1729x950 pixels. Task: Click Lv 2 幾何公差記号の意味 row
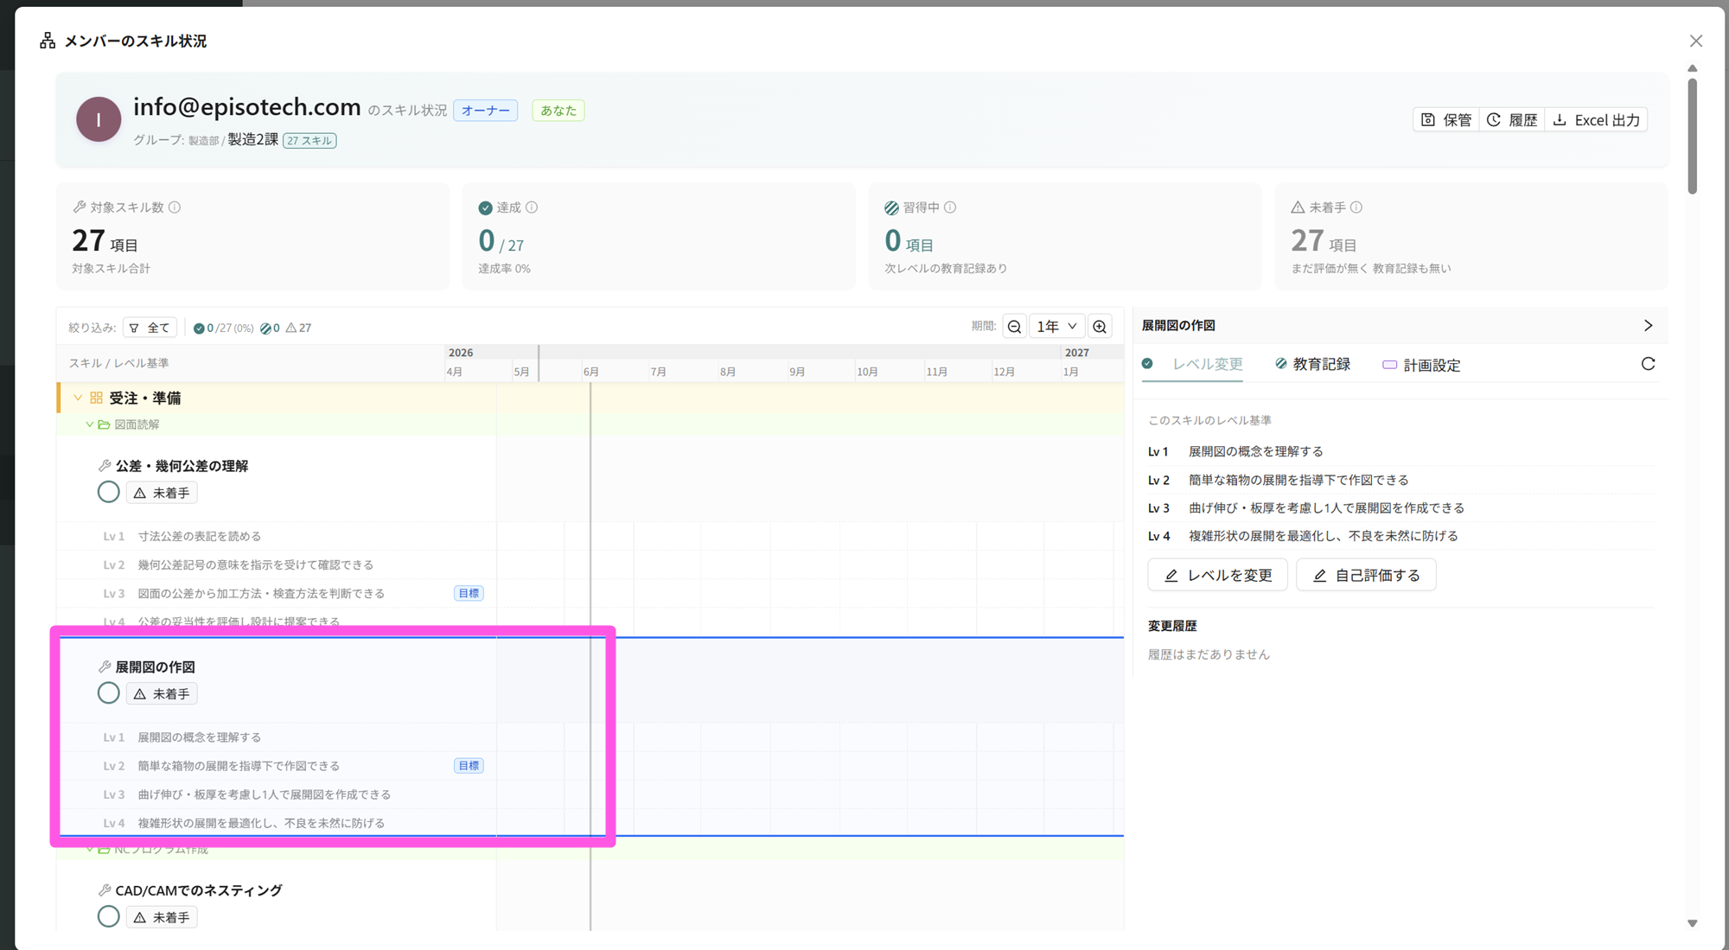(x=277, y=564)
